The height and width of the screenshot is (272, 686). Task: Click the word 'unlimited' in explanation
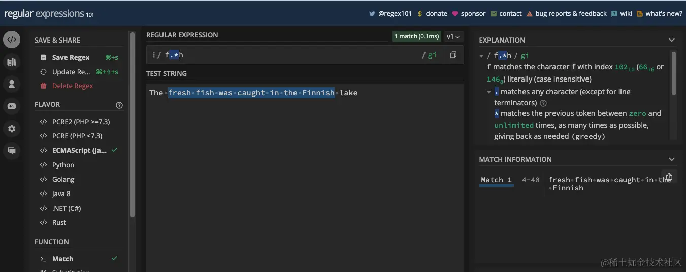click(514, 125)
